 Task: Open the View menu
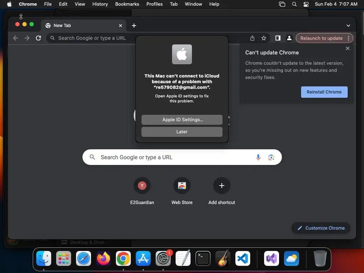click(x=80, y=4)
